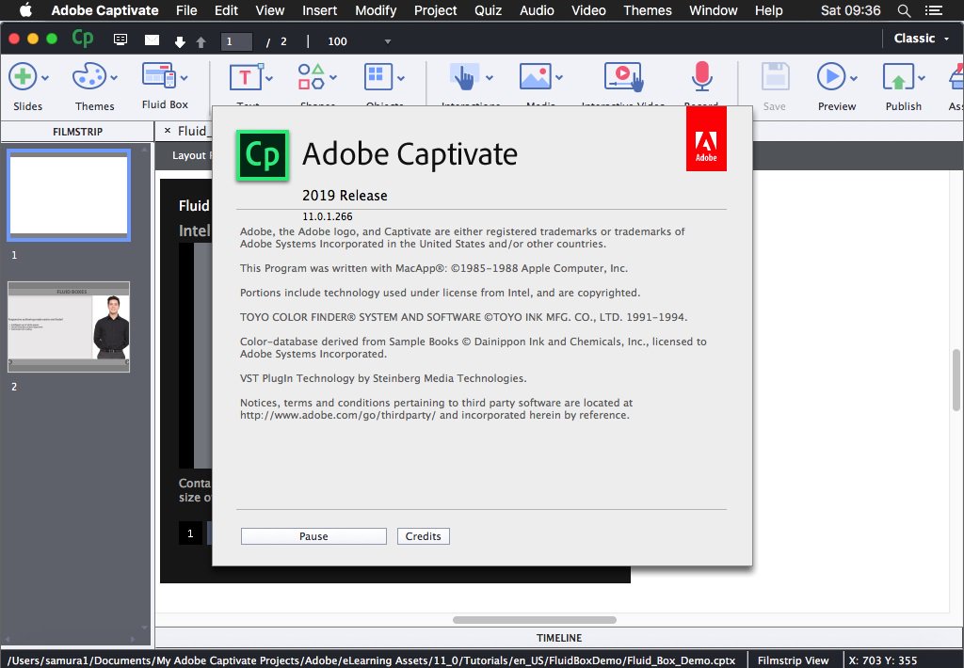Expand the Interactions dropdown arrow
Screen dimensions: 964x668
[490, 78]
